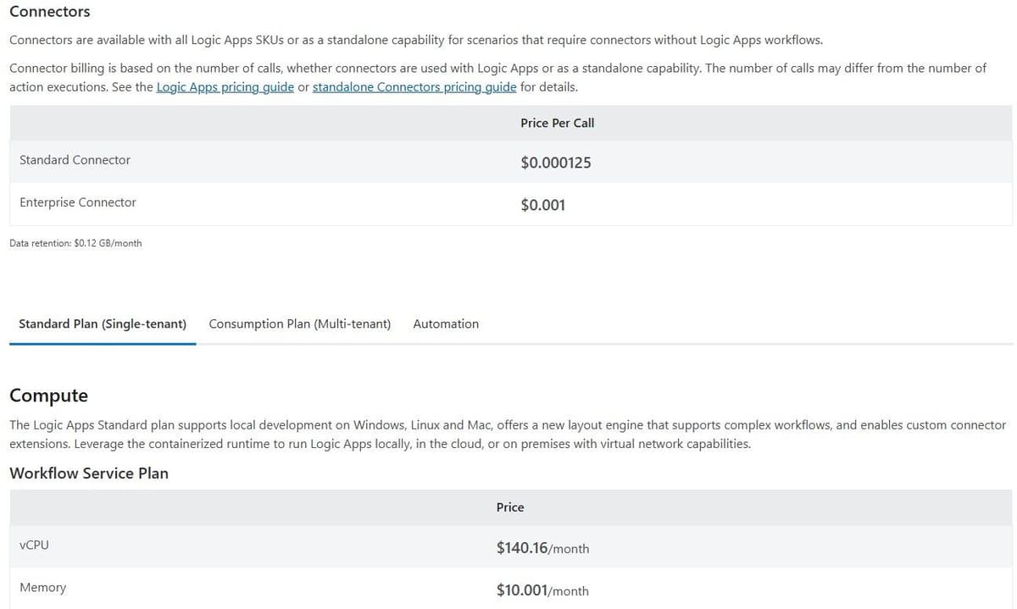
Task: Click the Compute heading
Action: [48, 396]
